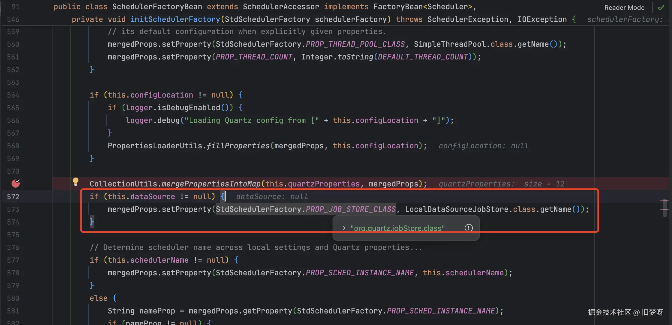
Task: Click gutter at line 577 to add breakpoint
Action: [x=13, y=260]
